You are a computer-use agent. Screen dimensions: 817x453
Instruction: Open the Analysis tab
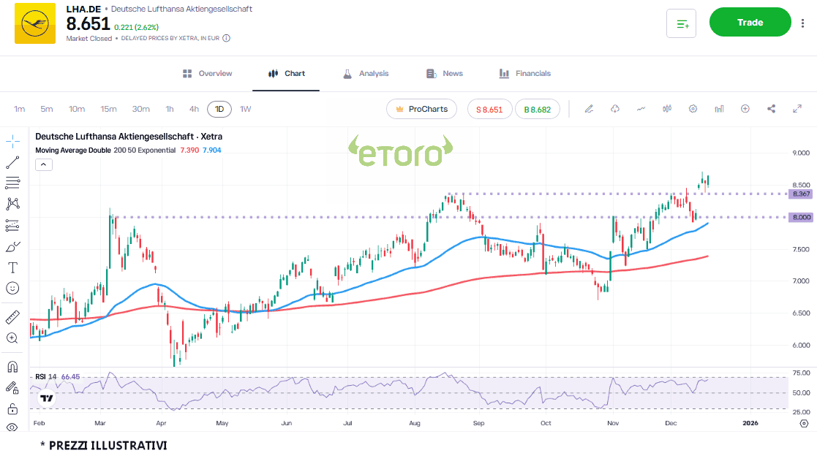click(366, 73)
